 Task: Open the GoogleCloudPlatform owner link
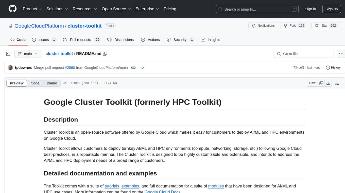(x=39, y=26)
